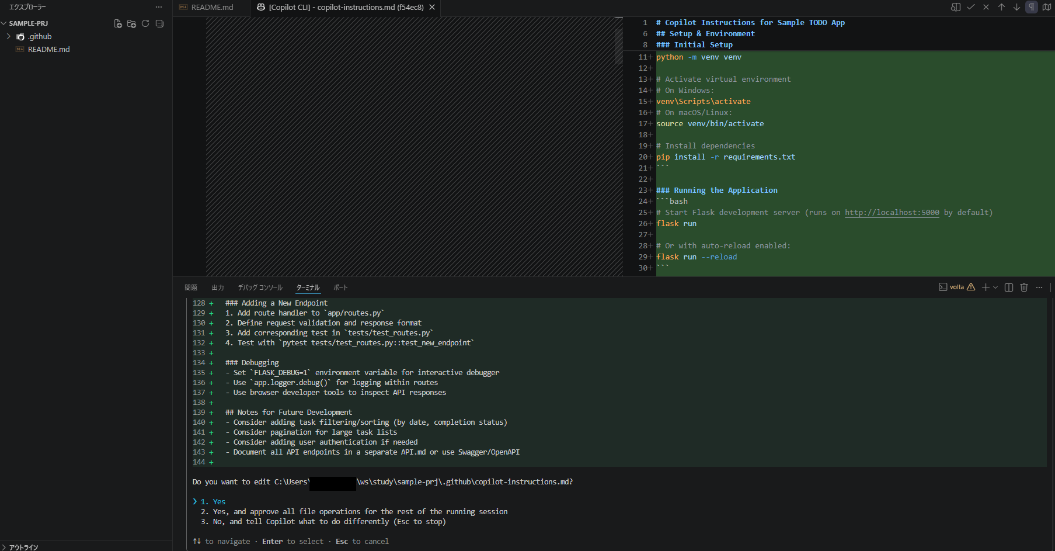Close the copilot-instructions.md diff tab
Screen dimensions: 1055x551
tap(432, 7)
